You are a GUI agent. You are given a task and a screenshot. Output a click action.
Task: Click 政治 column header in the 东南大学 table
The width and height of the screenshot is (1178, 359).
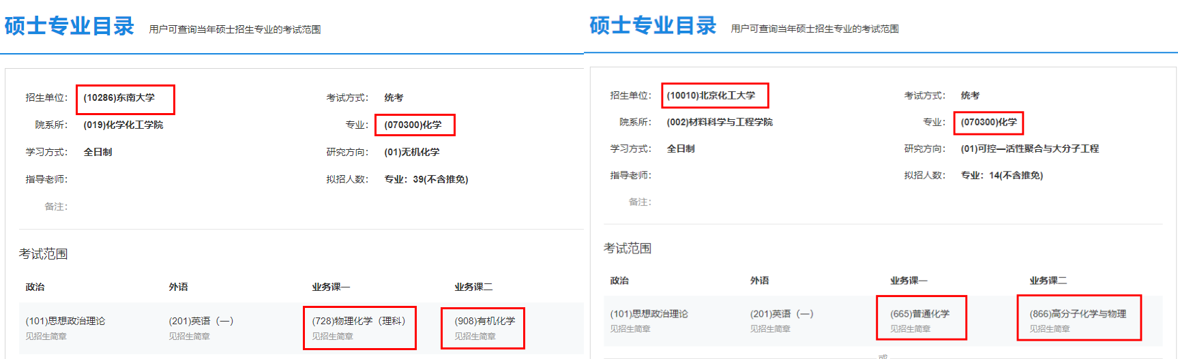point(35,287)
